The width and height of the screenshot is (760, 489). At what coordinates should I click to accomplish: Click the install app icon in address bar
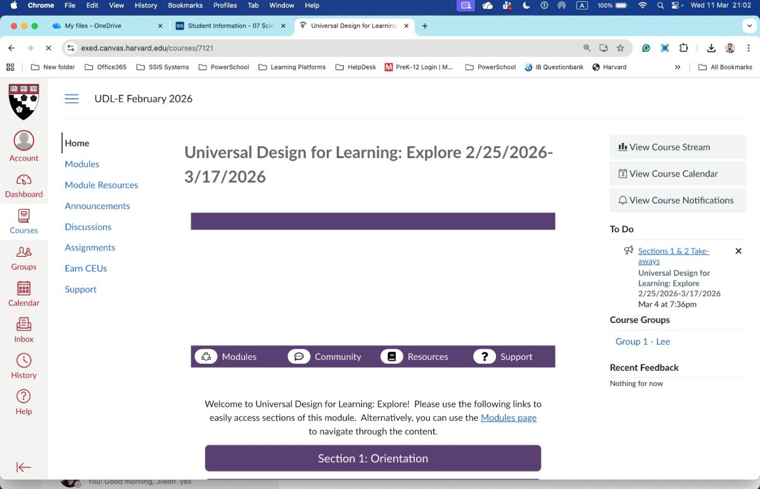(604, 47)
